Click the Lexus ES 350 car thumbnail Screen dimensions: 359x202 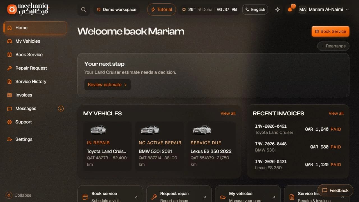tap(202, 130)
